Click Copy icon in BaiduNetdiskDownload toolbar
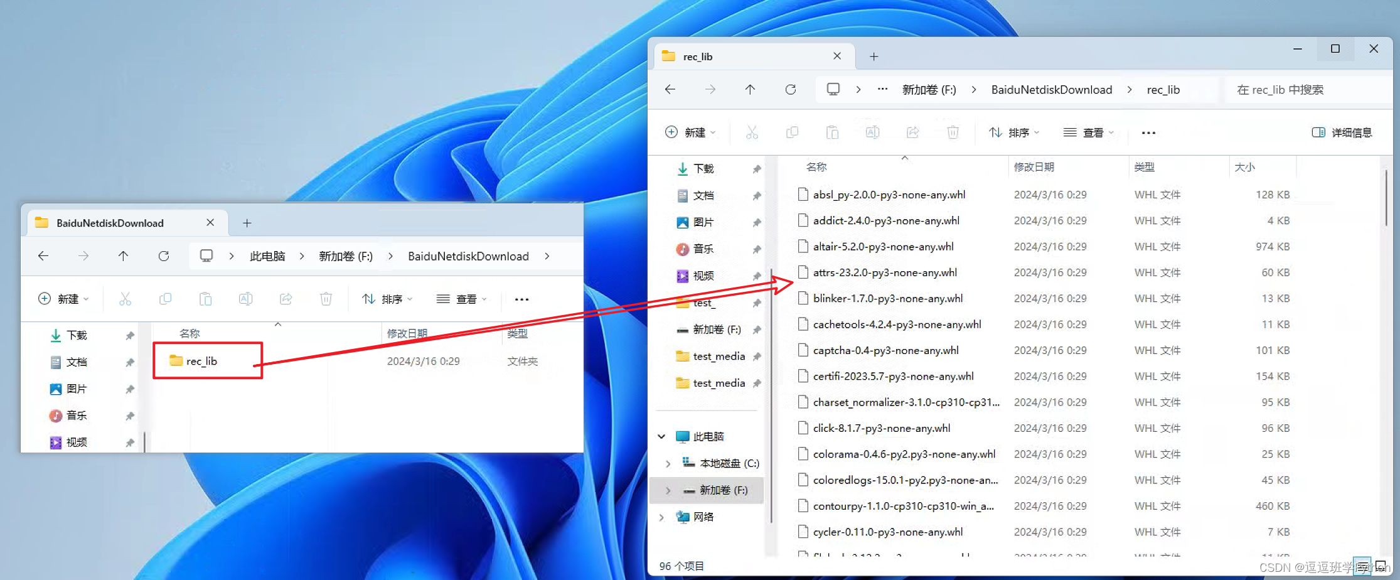 [165, 299]
